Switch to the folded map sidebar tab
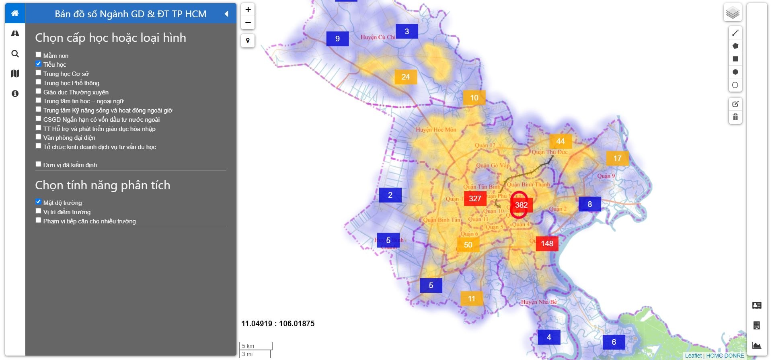Image resolution: width=772 pixels, height=360 pixels. click(x=15, y=74)
